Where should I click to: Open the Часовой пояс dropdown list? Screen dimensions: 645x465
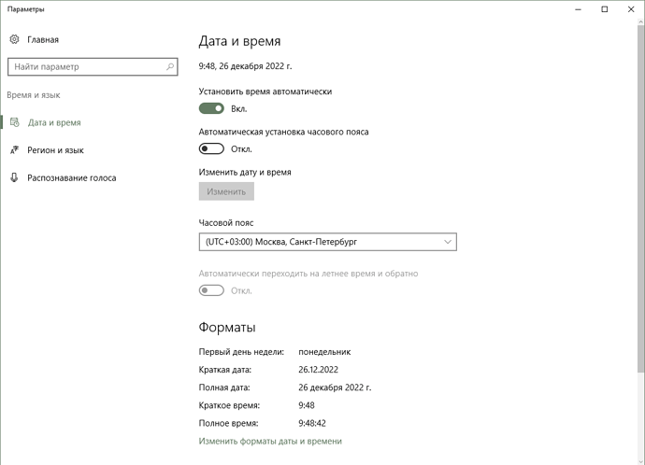point(327,242)
